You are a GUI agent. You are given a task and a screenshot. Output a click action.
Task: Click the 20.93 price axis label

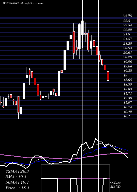click(128, 48)
